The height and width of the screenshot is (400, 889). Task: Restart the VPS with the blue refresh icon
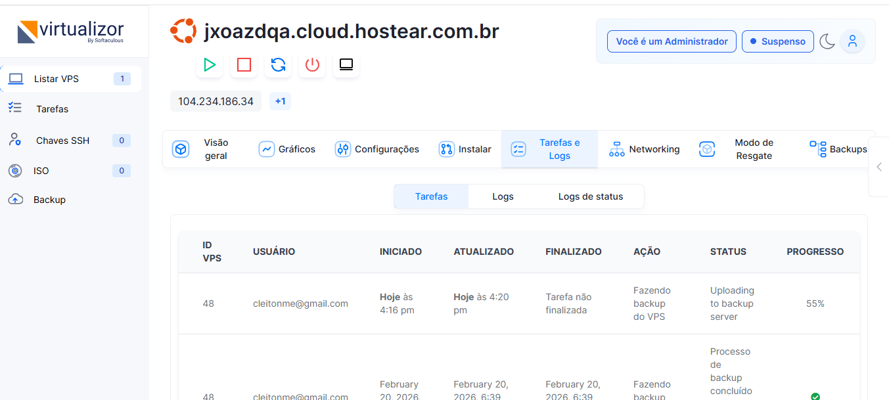278,64
